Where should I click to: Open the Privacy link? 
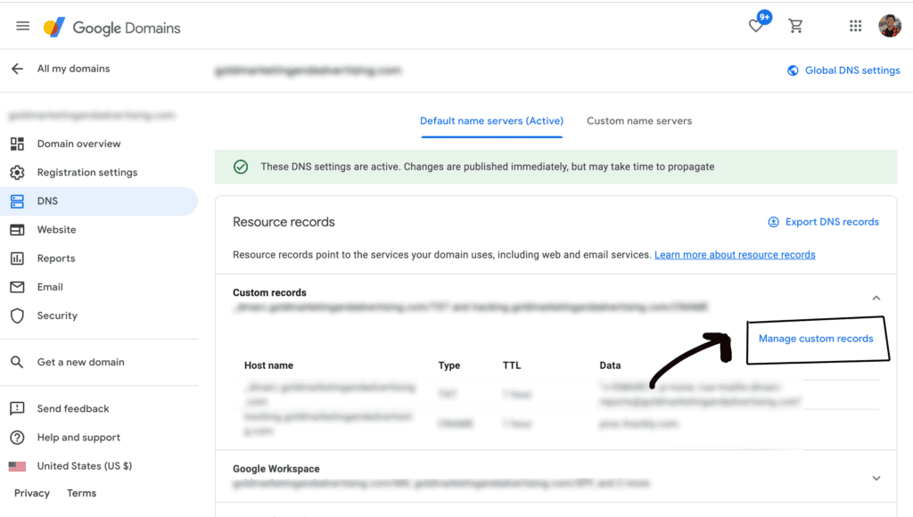[x=32, y=493]
